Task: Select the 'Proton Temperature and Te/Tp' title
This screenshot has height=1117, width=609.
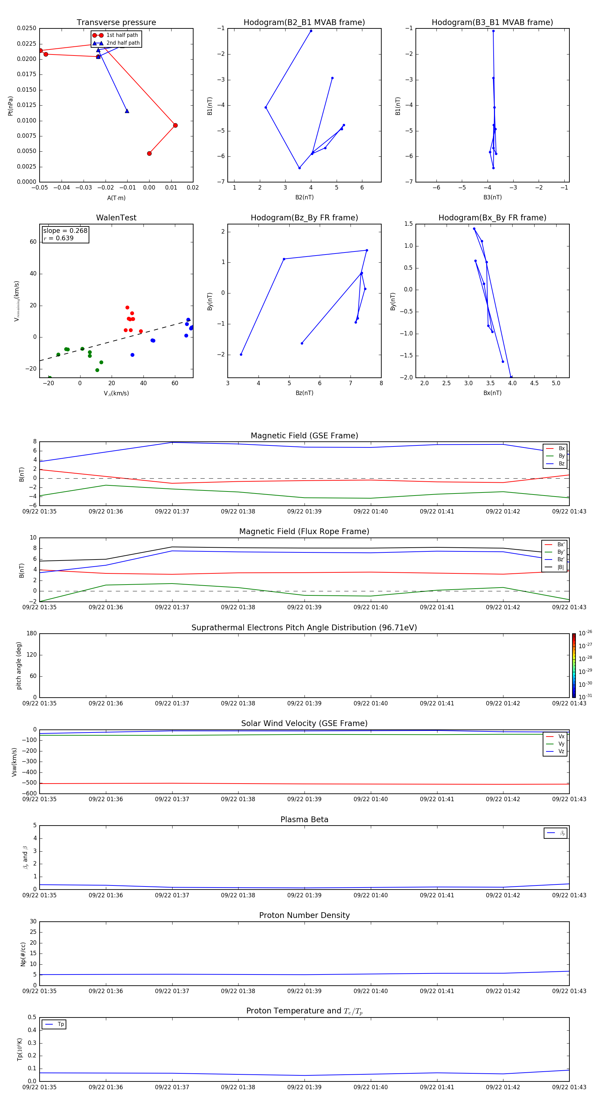Action: 304,1011
